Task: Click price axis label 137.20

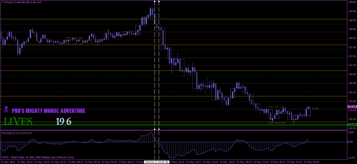Action: [352, 65]
